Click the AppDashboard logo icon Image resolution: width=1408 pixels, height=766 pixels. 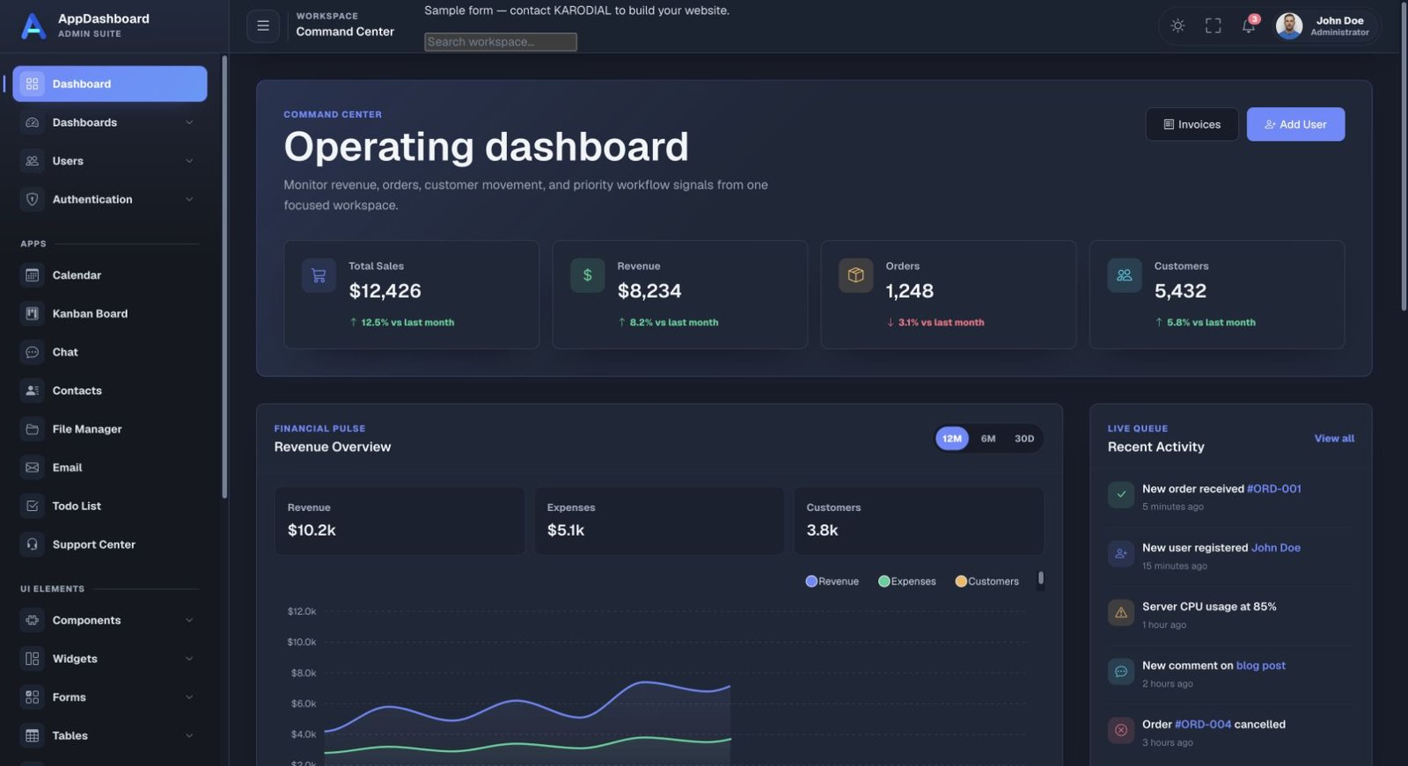33,26
